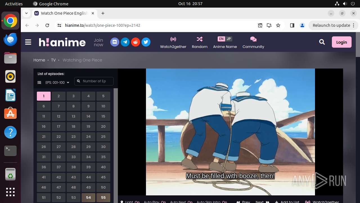Show Applications grid in dock
Image resolution: width=360 pixels, height=203 pixels.
(x=10, y=192)
